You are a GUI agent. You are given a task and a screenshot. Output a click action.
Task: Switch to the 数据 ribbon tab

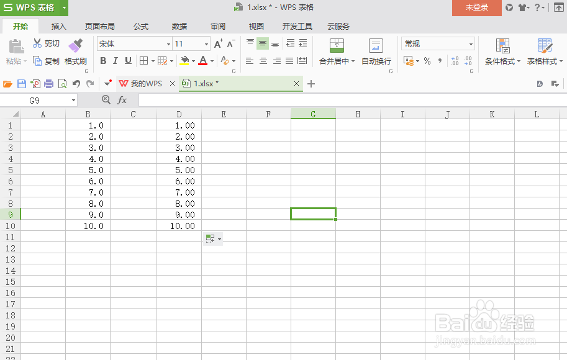click(179, 27)
